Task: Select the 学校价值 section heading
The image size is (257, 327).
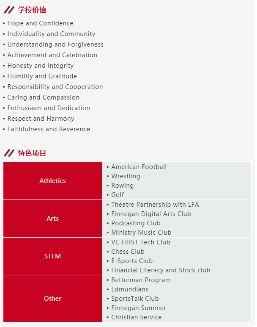Action: point(32,10)
